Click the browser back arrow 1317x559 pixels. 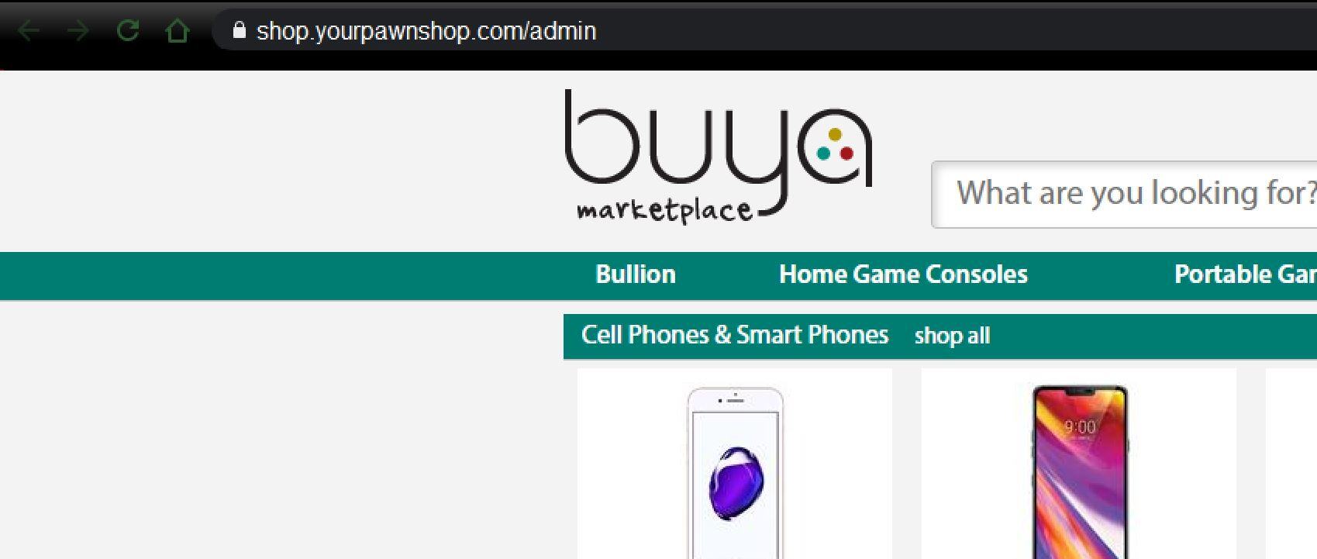[29, 31]
